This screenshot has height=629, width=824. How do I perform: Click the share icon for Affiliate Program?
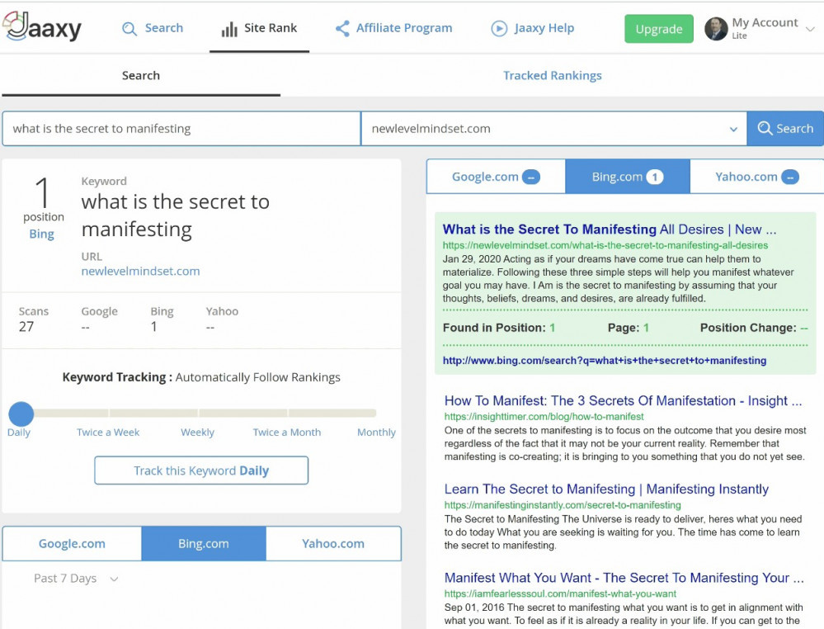click(342, 28)
